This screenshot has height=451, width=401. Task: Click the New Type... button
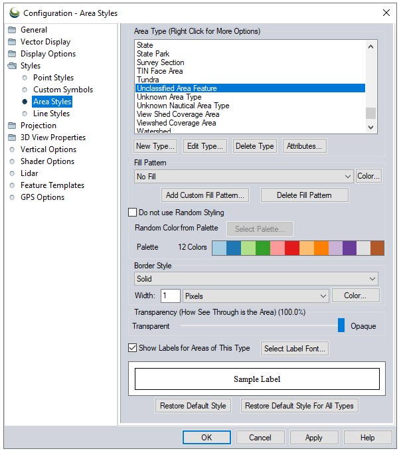click(155, 146)
